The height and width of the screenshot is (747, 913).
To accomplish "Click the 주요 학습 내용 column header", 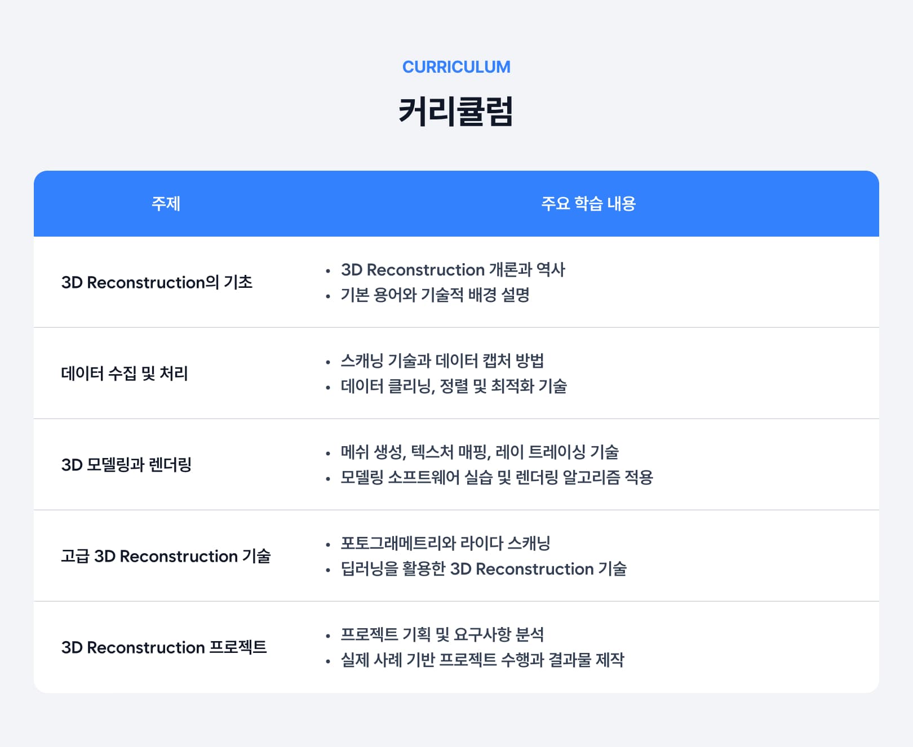I will (x=588, y=203).
